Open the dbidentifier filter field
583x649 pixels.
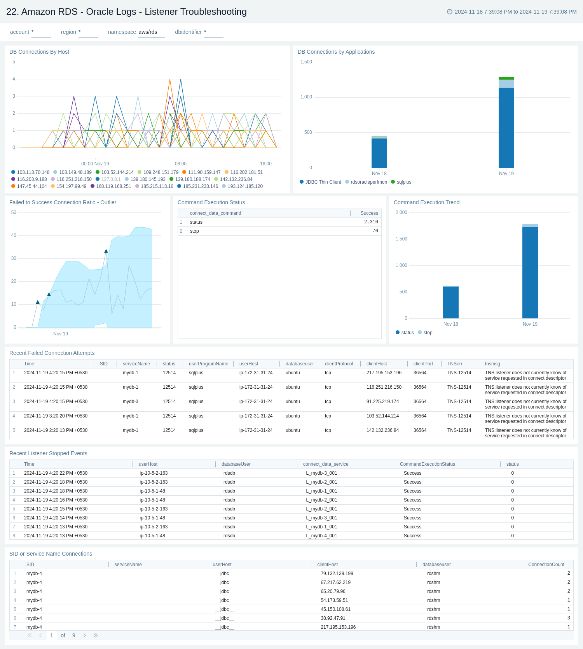click(213, 32)
